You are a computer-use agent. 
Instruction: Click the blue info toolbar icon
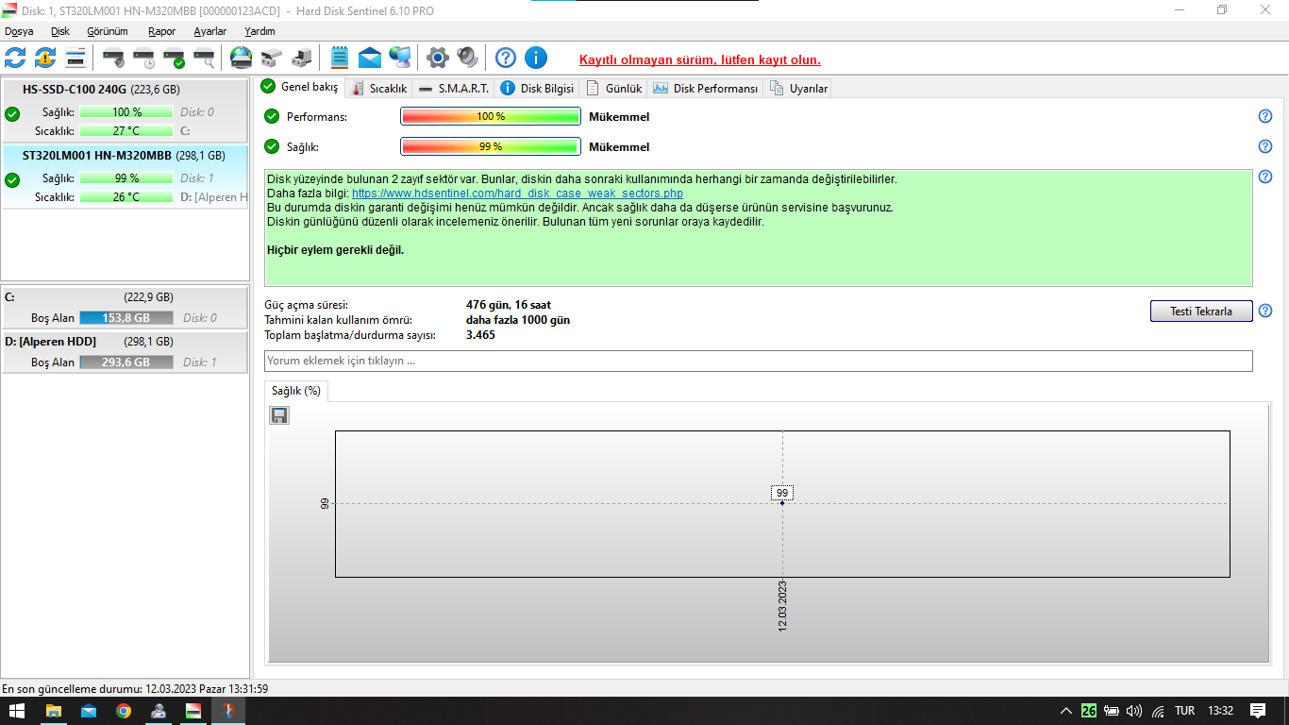click(x=536, y=58)
